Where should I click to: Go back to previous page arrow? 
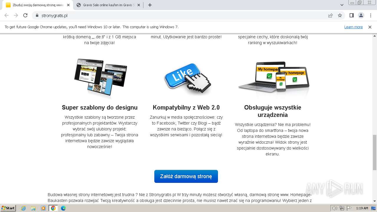point(6,15)
